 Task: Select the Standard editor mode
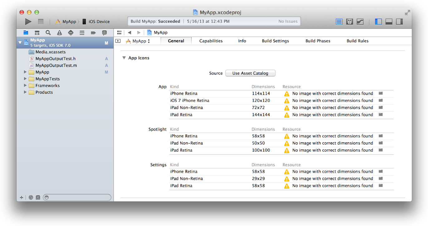[x=339, y=21]
